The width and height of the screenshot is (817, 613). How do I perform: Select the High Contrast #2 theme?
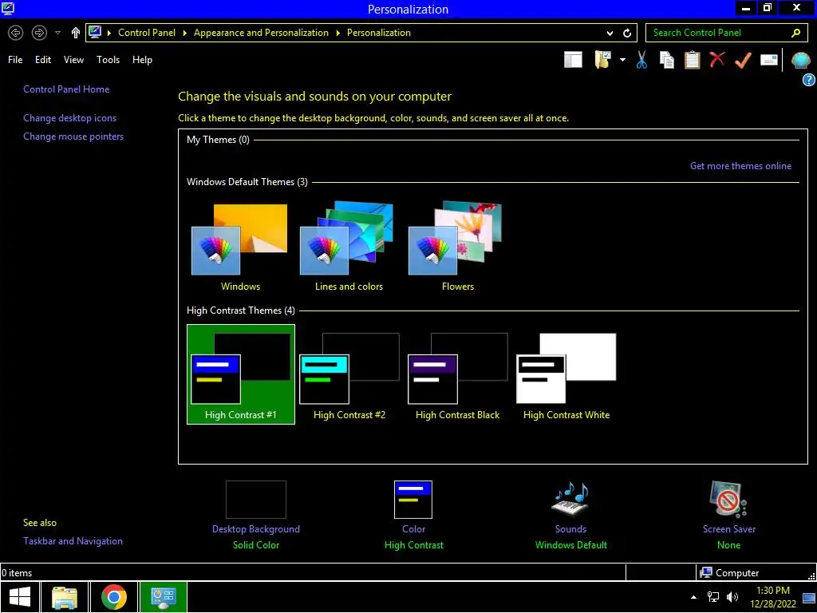(349, 374)
